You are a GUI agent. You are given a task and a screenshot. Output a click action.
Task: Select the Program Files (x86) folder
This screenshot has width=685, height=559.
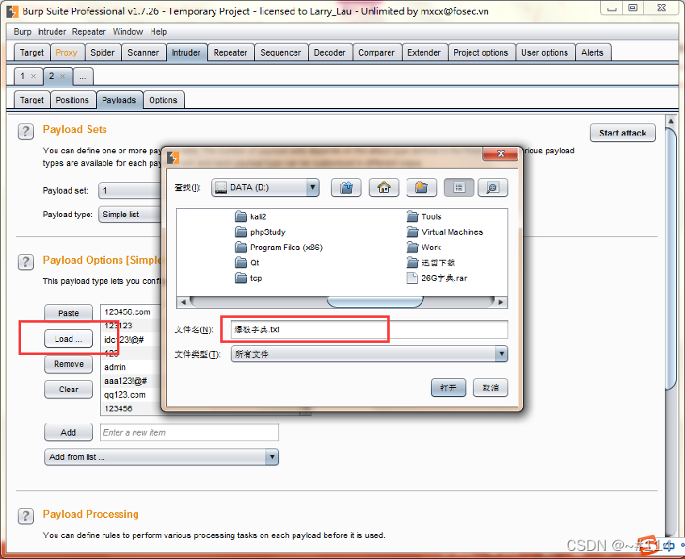tap(278, 247)
